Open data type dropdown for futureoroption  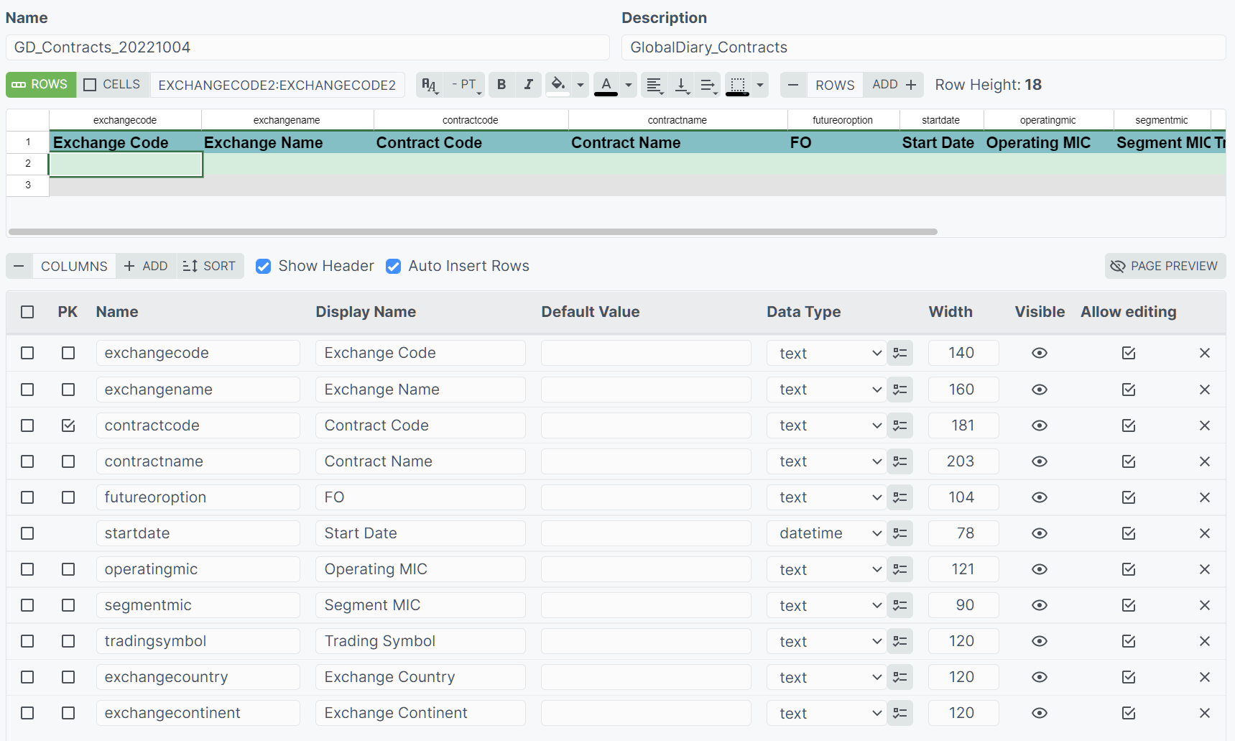click(827, 497)
